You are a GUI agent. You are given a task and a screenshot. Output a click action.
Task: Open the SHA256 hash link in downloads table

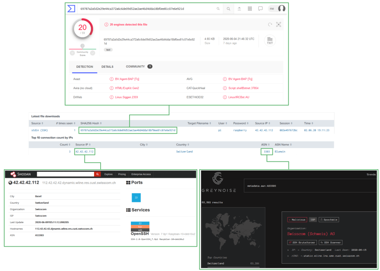(x=128, y=130)
